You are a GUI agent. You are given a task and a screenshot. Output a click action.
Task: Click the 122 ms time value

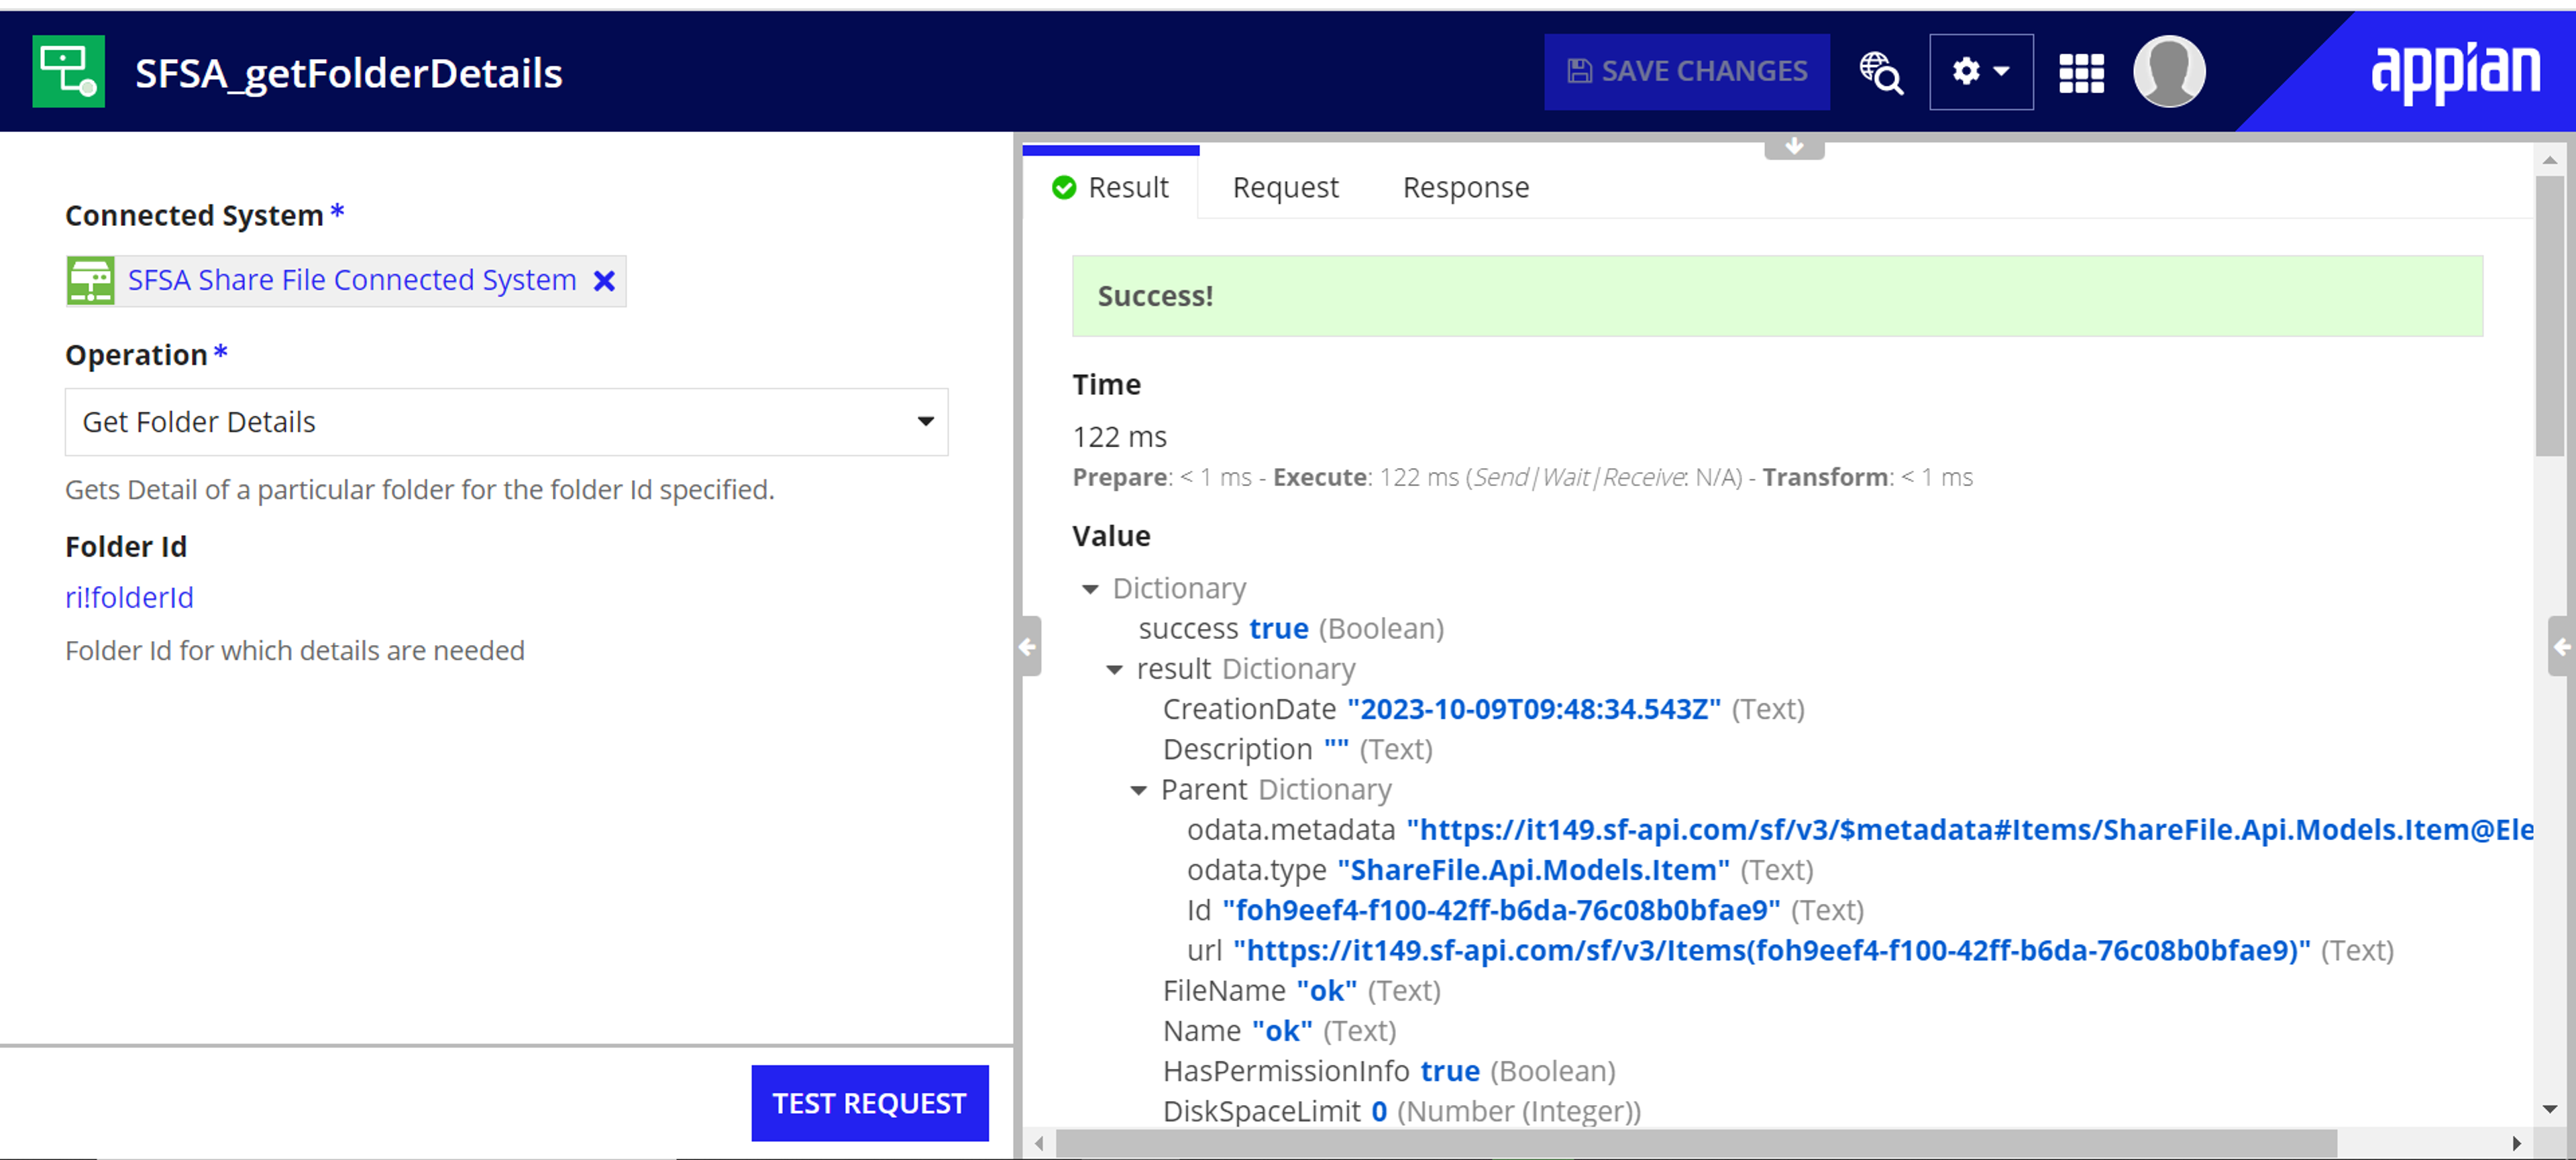tap(1119, 437)
